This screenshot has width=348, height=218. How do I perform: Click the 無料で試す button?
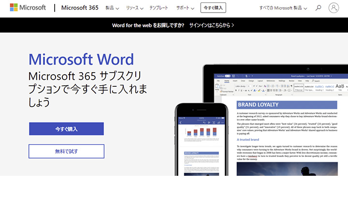pyautogui.click(x=66, y=151)
